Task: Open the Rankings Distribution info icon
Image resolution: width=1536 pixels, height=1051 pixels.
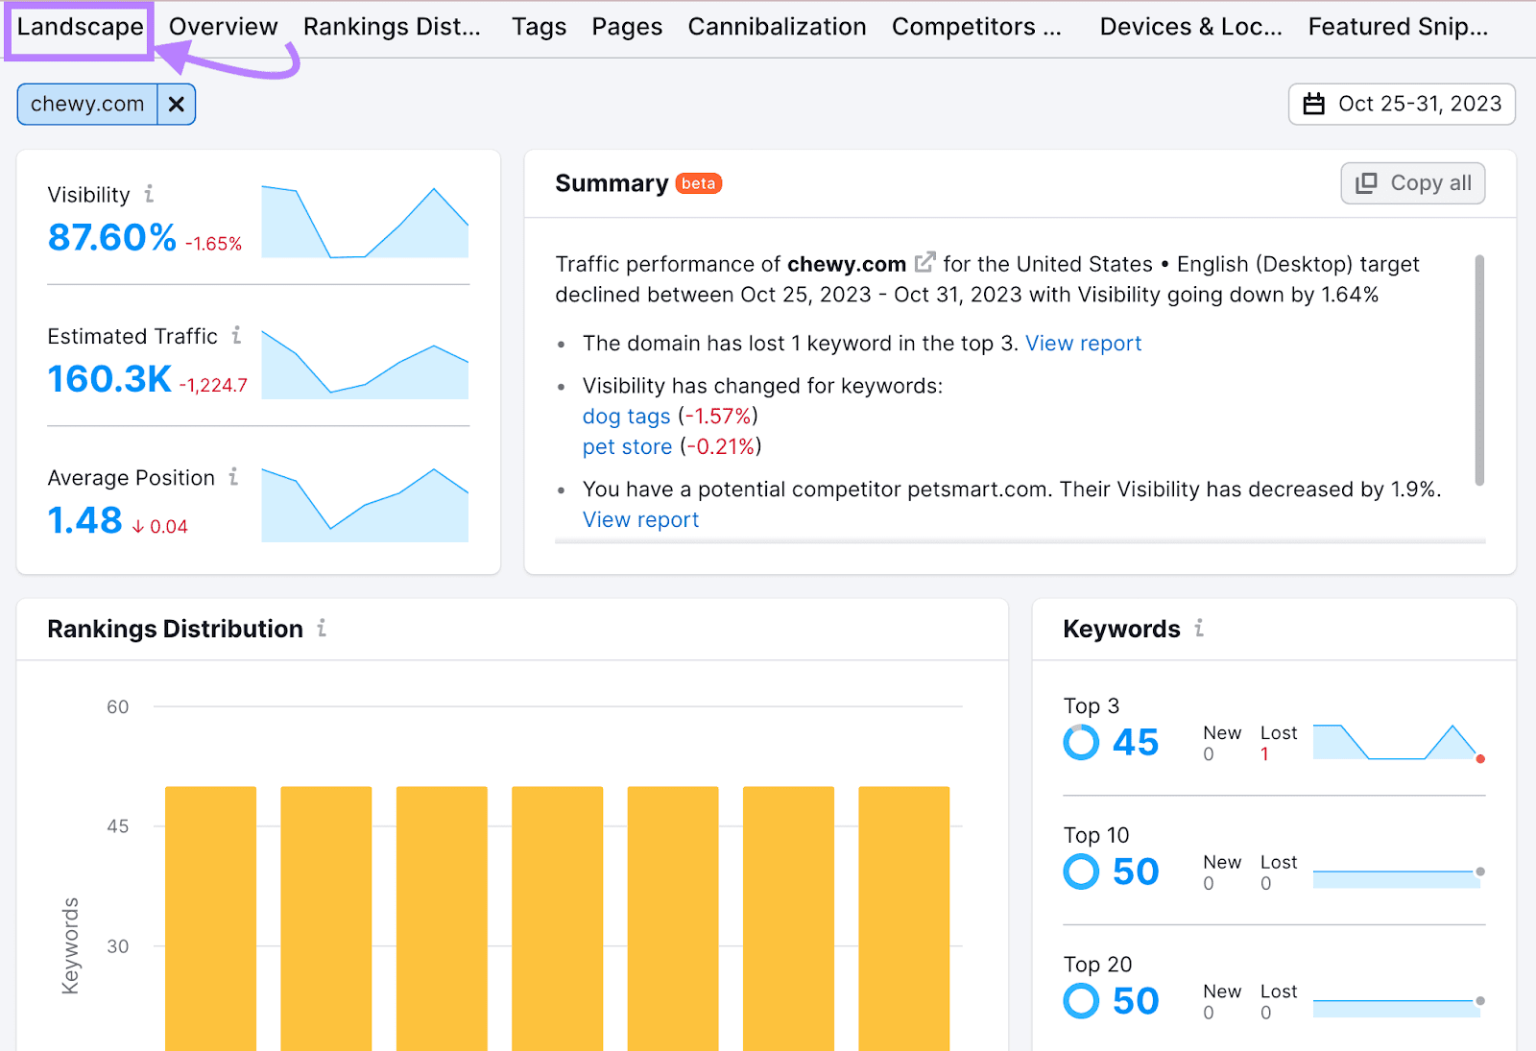Action: coord(322,628)
